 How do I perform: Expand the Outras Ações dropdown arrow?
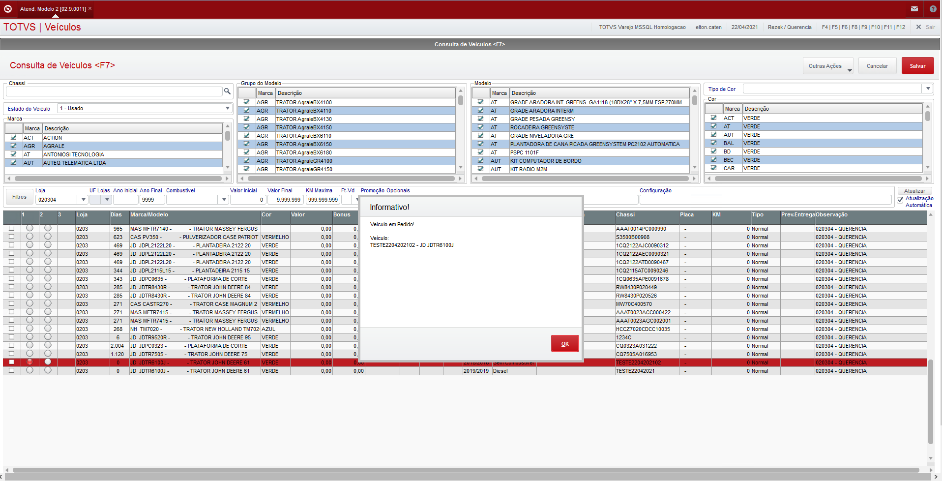pos(850,70)
